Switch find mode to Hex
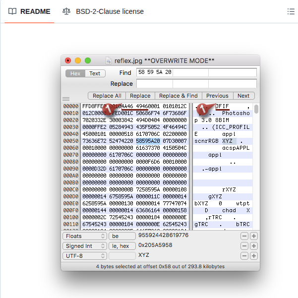Screen dimensions: 298x298 tap(75, 73)
